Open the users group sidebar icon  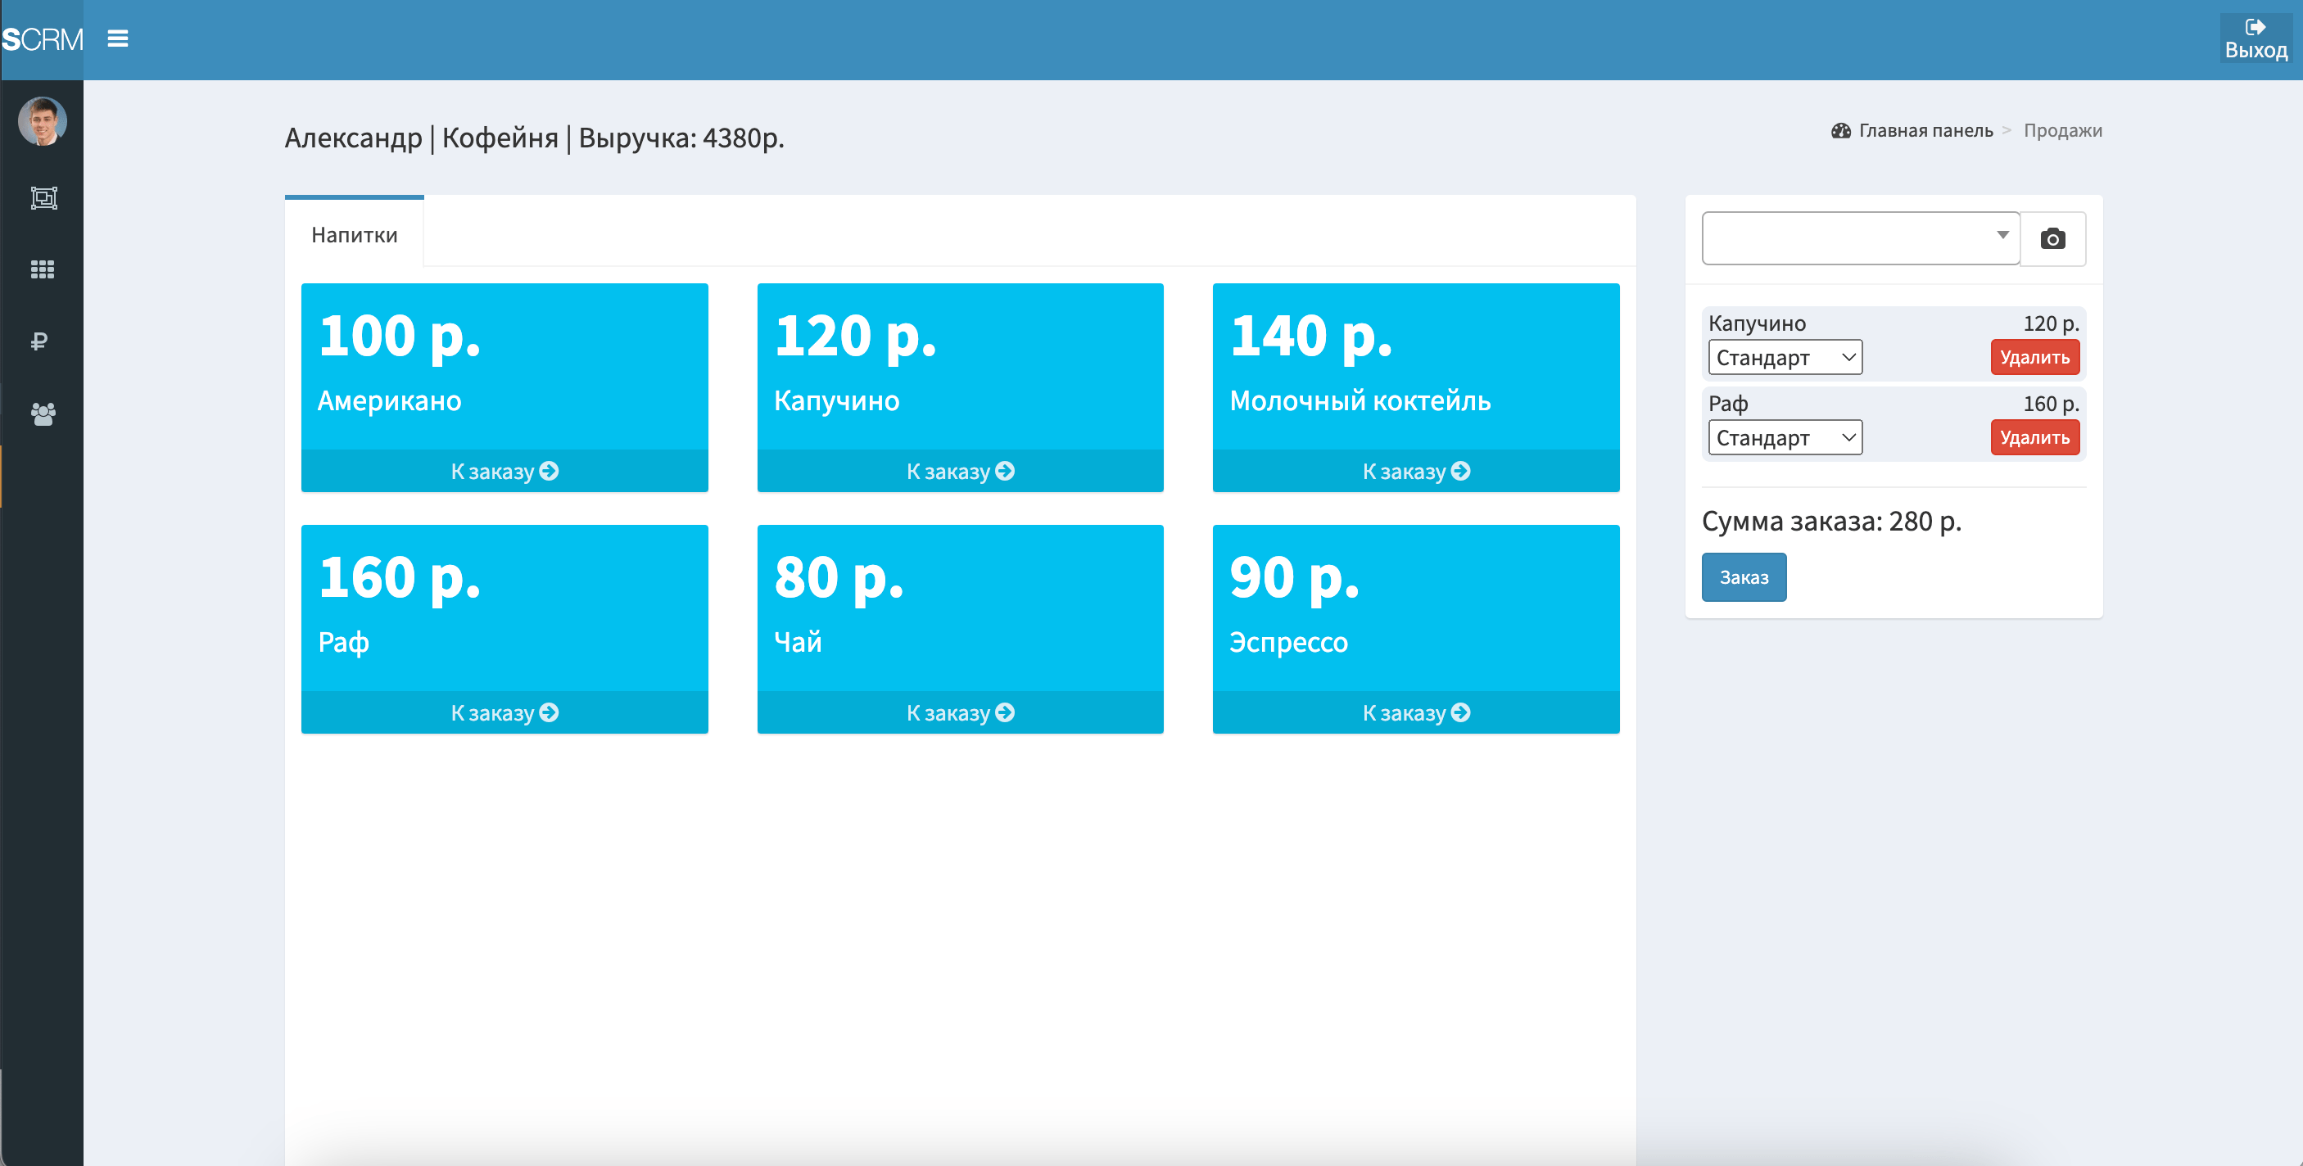click(x=43, y=414)
